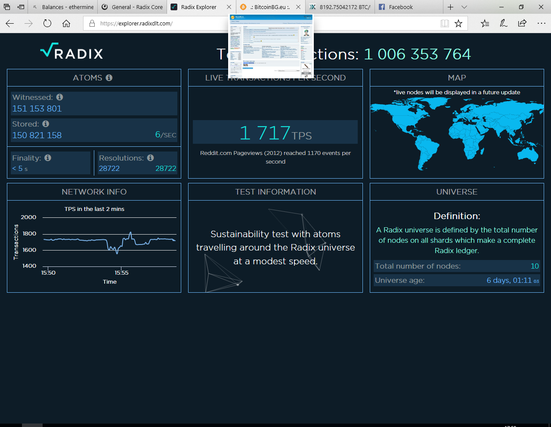The width and height of the screenshot is (551, 427).
Task: Add notes with the pen icon
Action: click(x=503, y=23)
